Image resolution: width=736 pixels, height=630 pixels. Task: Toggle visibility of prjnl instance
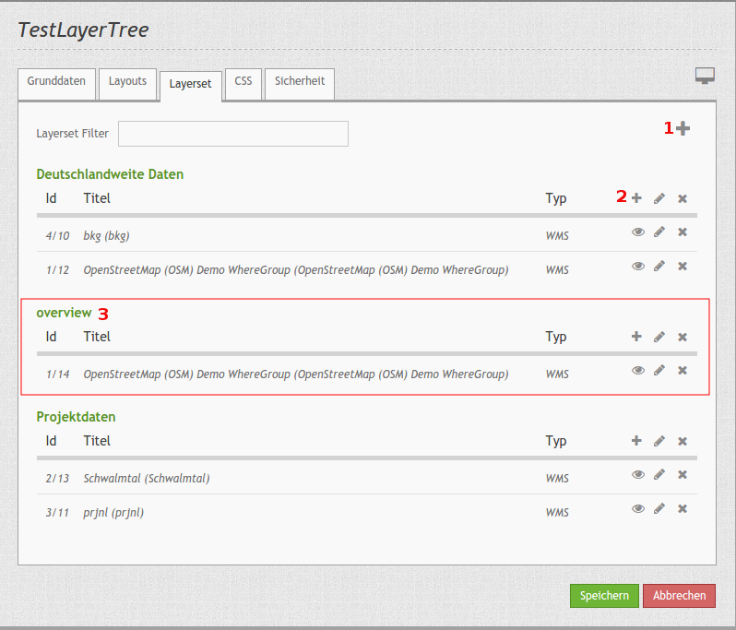click(x=637, y=508)
